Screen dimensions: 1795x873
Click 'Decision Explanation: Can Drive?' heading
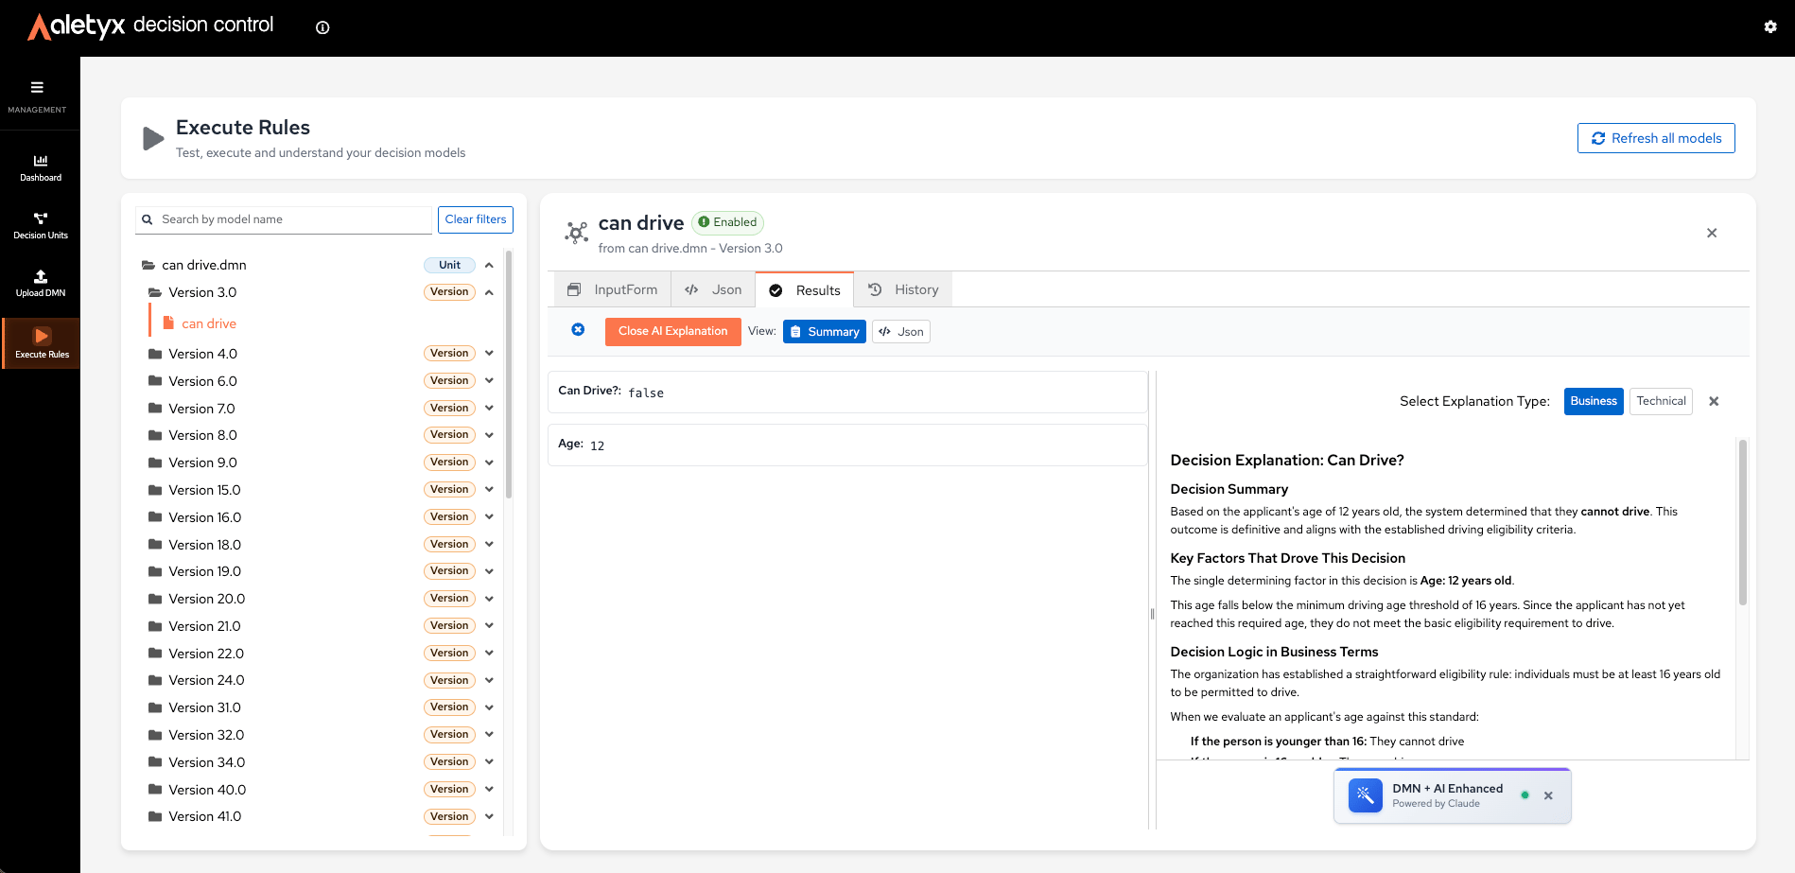point(1287,461)
